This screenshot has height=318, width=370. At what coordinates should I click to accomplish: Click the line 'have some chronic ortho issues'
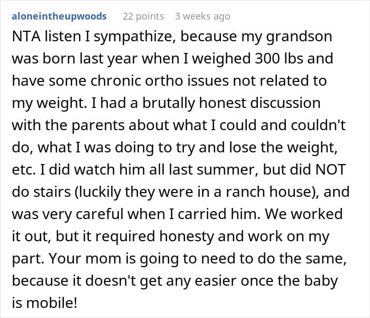[x=170, y=81]
